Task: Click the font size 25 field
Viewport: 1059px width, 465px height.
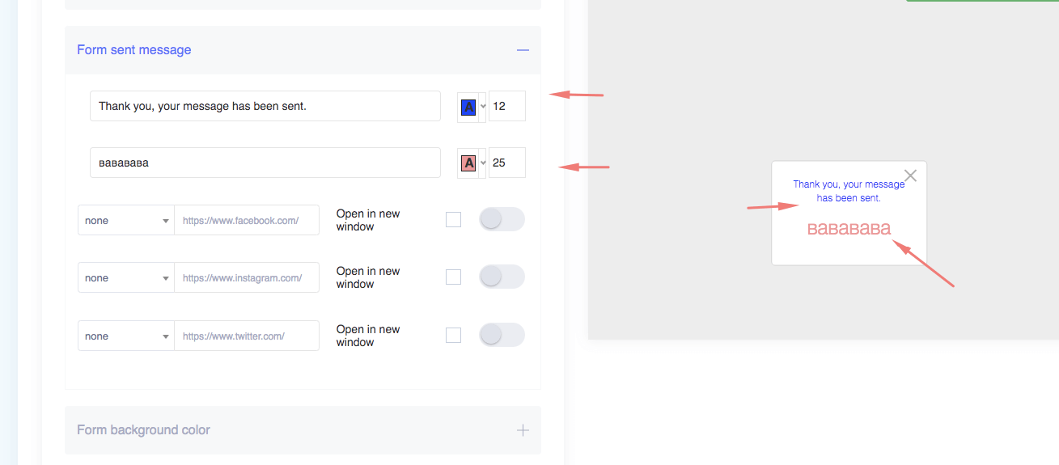Action: [x=506, y=163]
